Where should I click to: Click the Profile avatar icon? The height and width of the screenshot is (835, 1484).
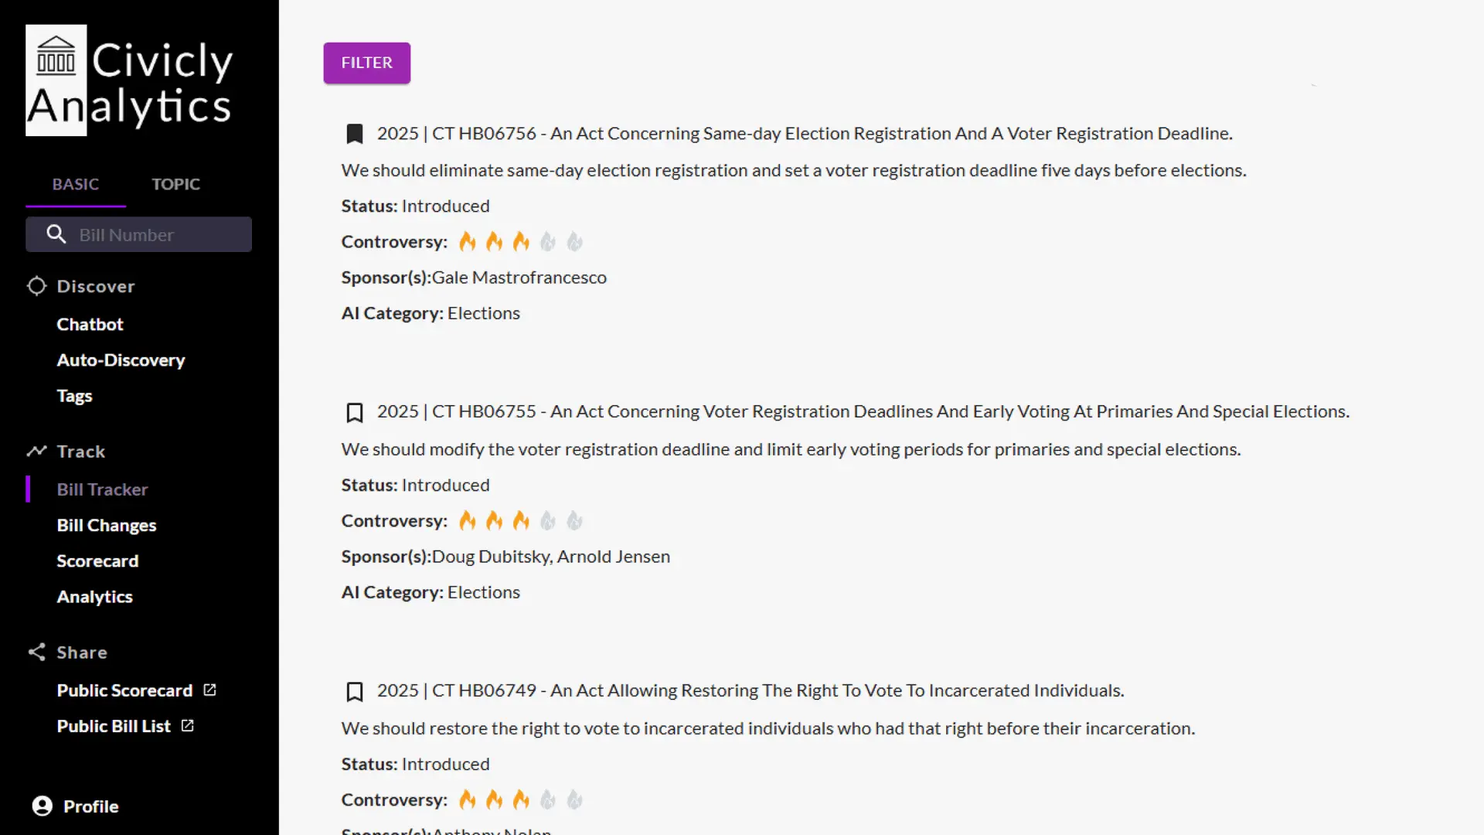pos(43,806)
